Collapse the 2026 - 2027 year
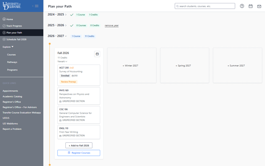Viewport: 265px width, 166px height. pos(66,36)
